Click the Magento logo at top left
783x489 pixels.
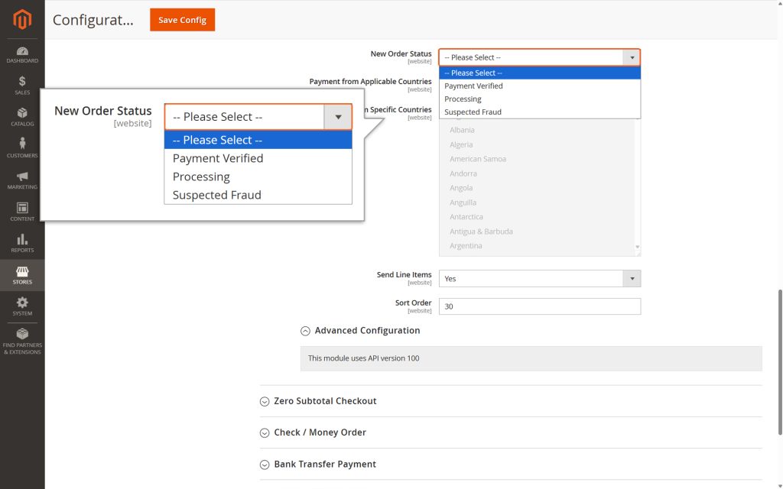[x=21, y=20]
